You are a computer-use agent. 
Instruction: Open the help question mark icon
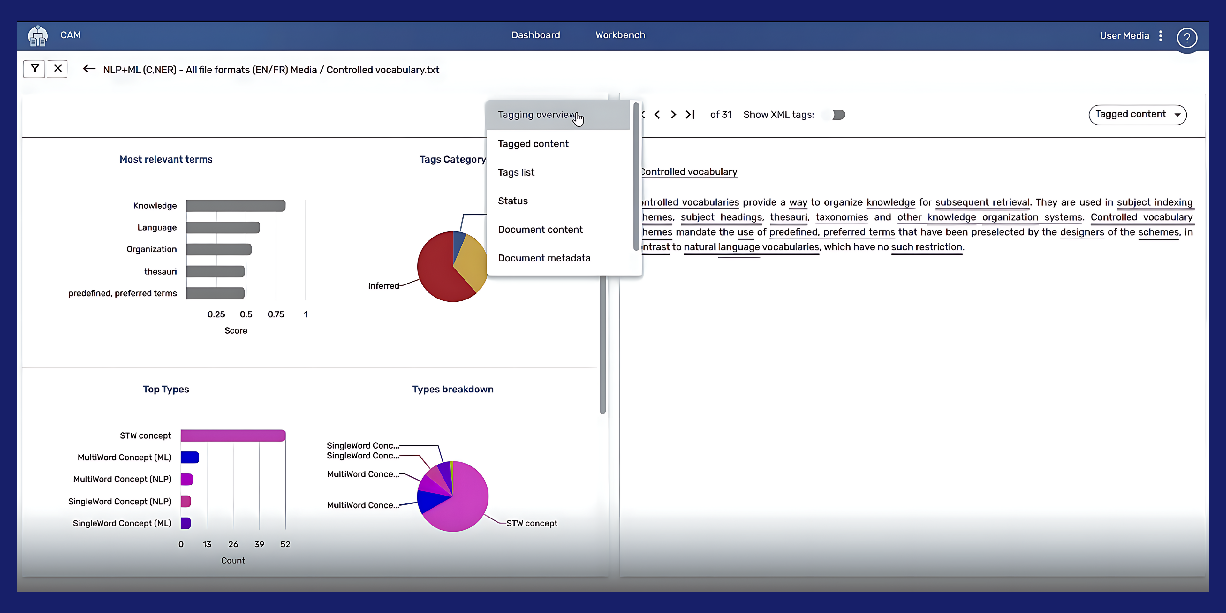pyautogui.click(x=1186, y=38)
